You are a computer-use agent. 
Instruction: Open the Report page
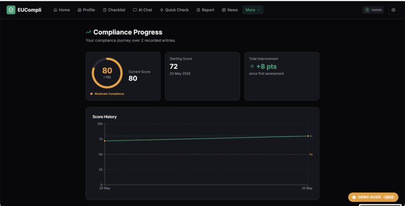(x=206, y=10)
